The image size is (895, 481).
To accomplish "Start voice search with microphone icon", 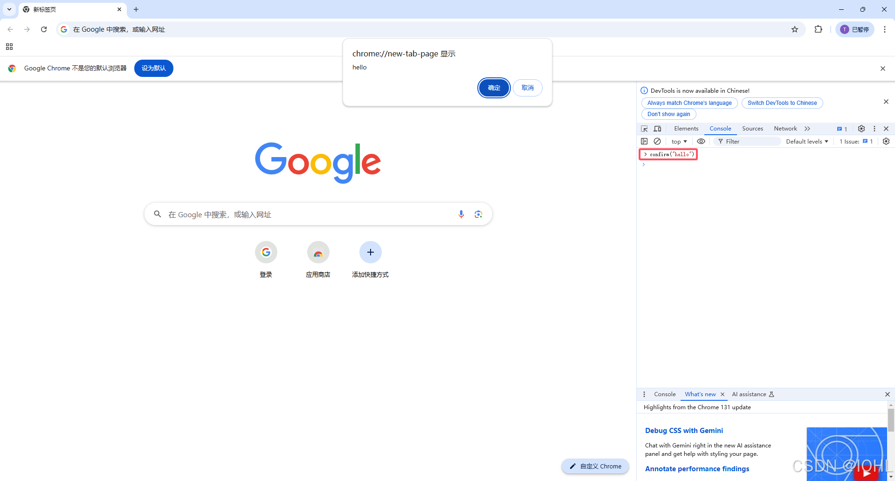I will point(461,214).
